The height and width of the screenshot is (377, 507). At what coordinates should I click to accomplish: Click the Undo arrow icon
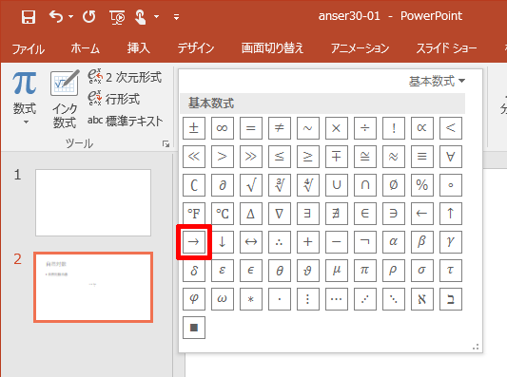(x=56, y=16)
